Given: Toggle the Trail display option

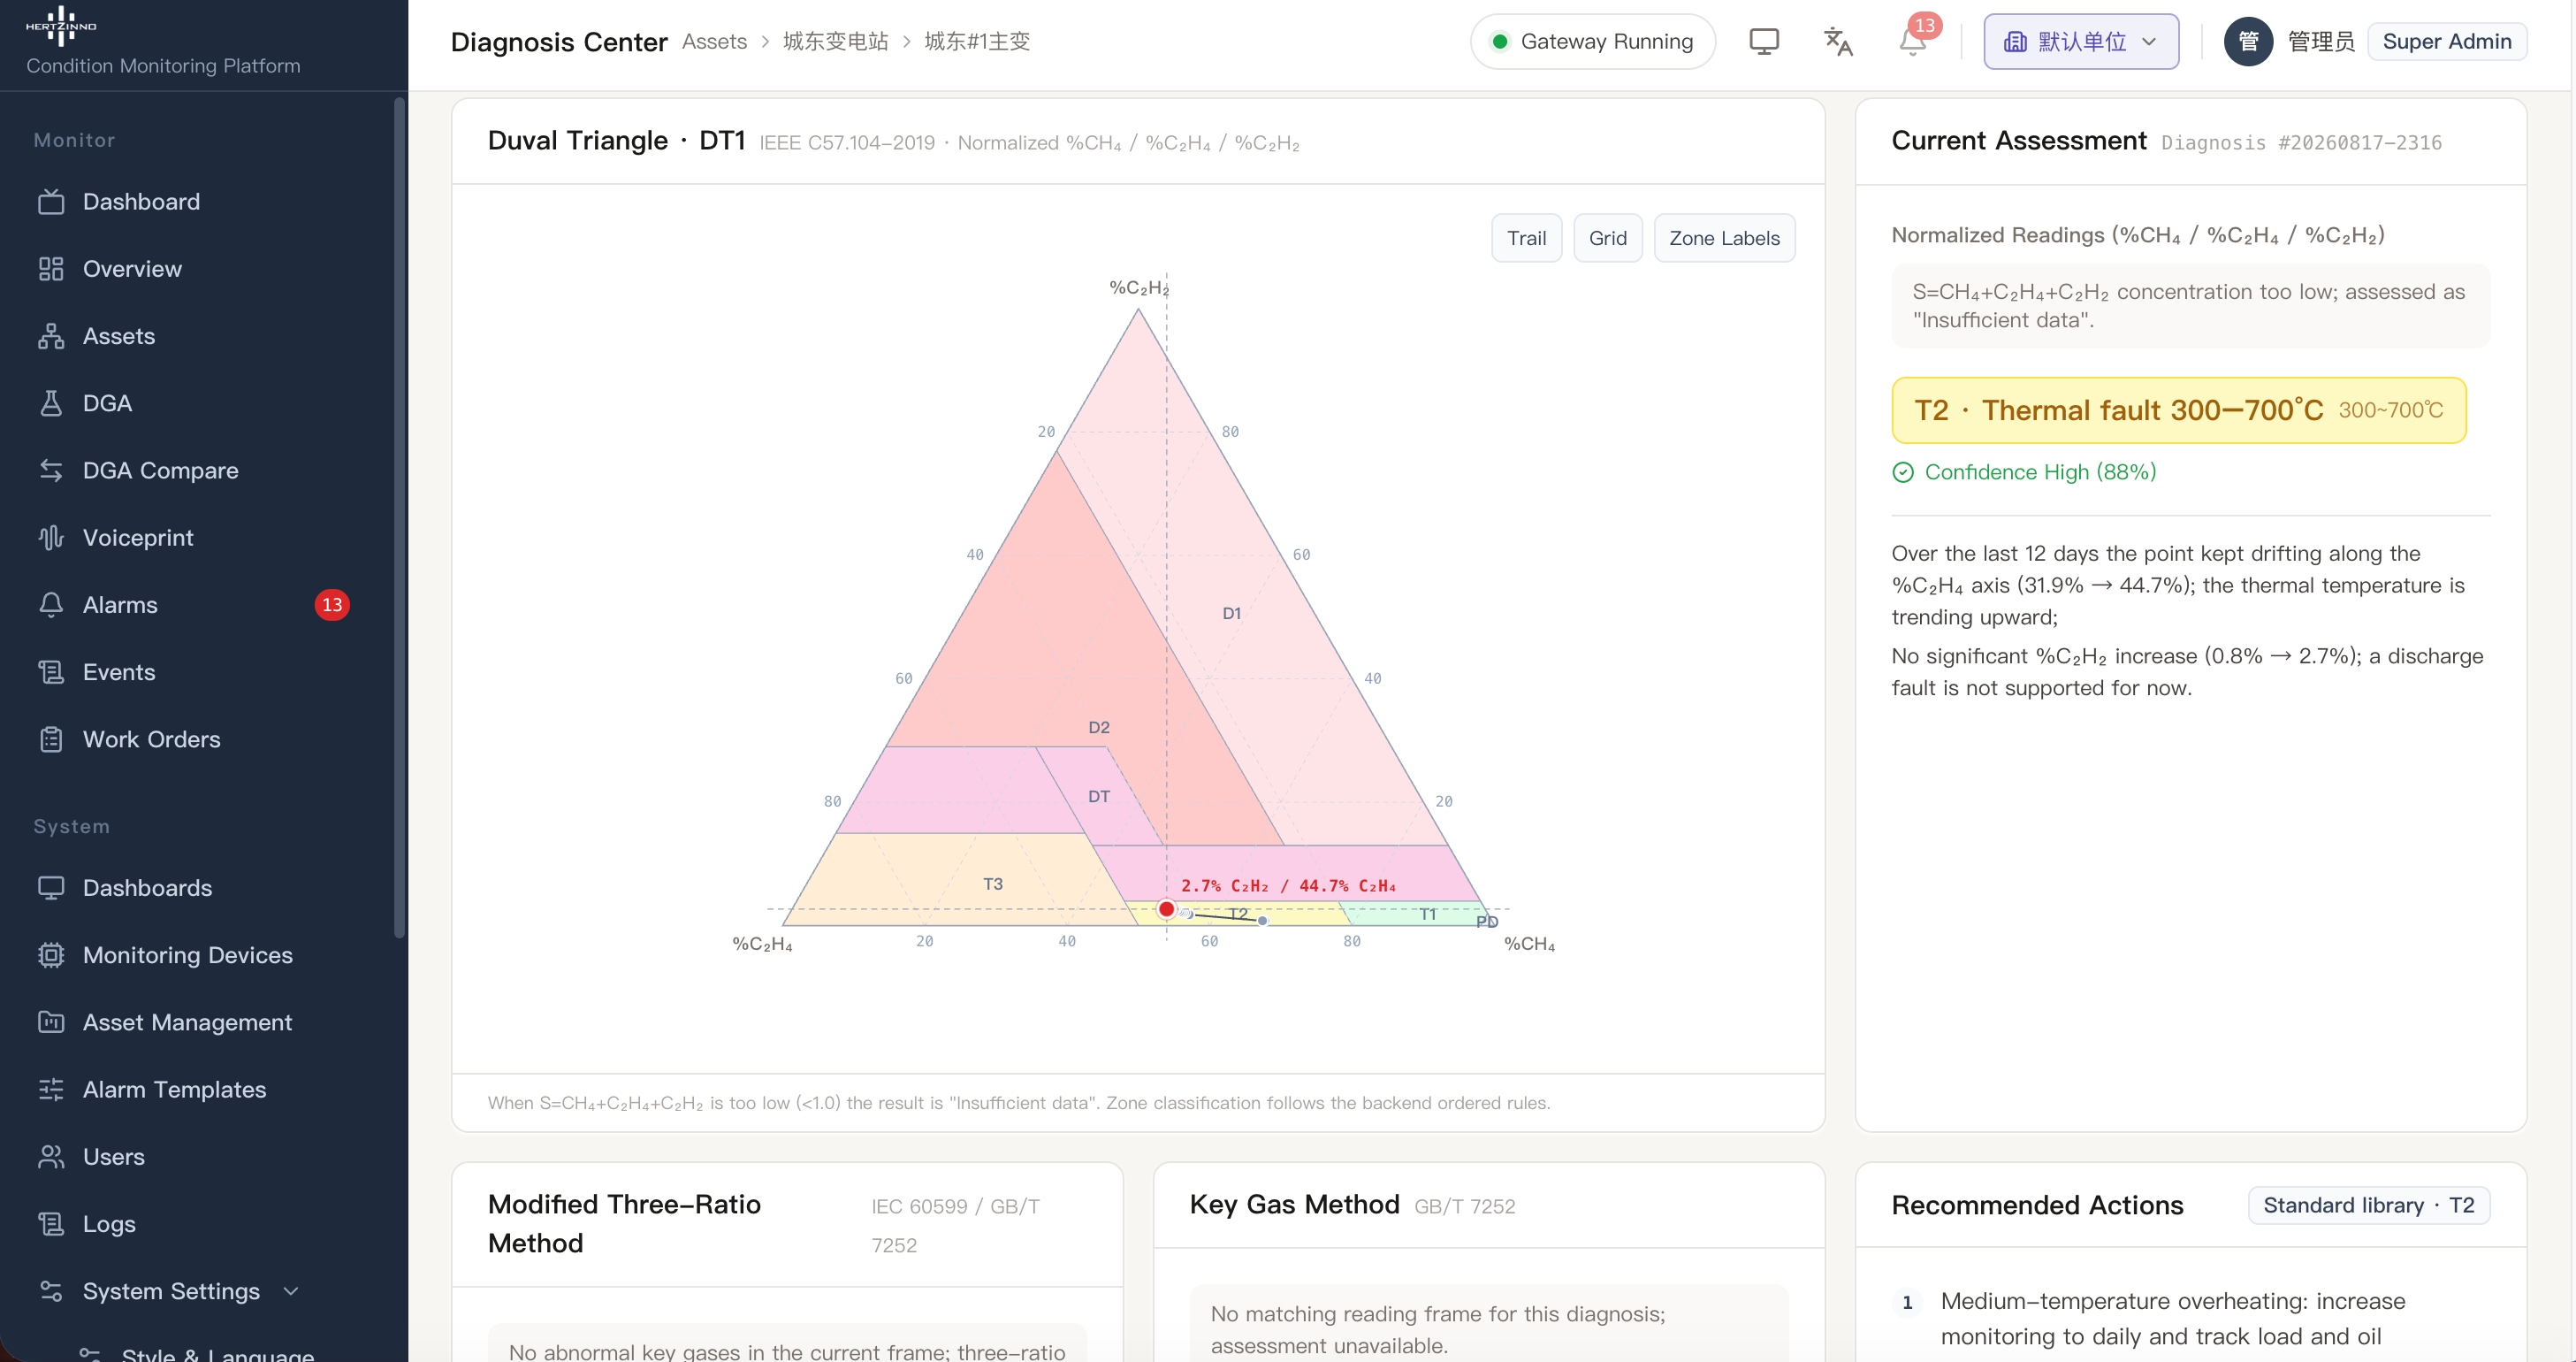Looking at the screenshot, I should coord(1526,238).
